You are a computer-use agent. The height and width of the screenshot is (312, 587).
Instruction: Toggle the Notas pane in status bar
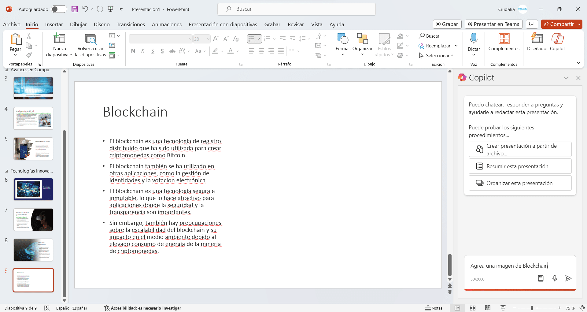434,308
